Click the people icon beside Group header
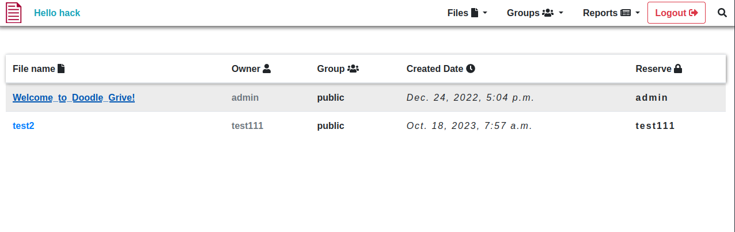 (353, 69)
